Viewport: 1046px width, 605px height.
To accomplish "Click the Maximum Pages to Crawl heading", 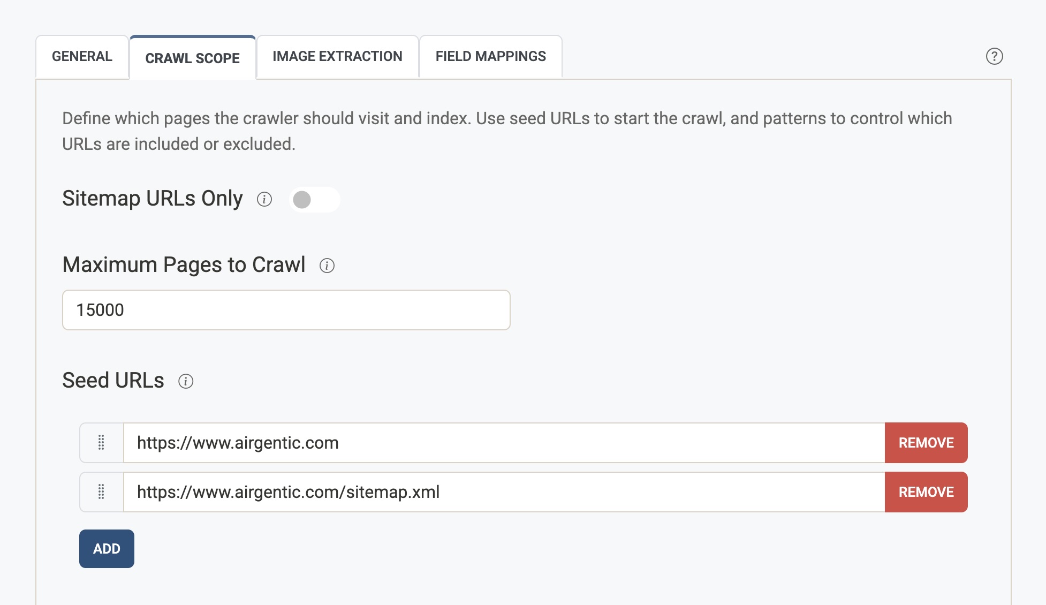I will (184, 265).
